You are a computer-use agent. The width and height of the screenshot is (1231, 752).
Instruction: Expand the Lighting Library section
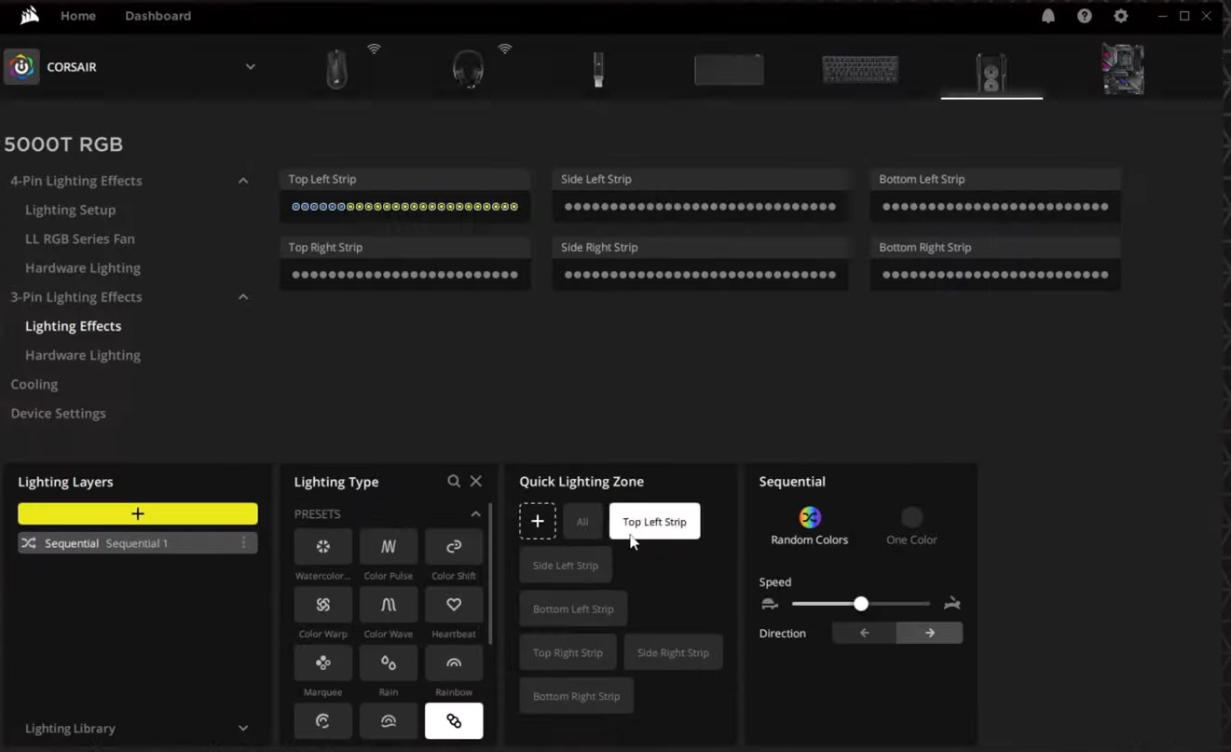click(242, 728)
